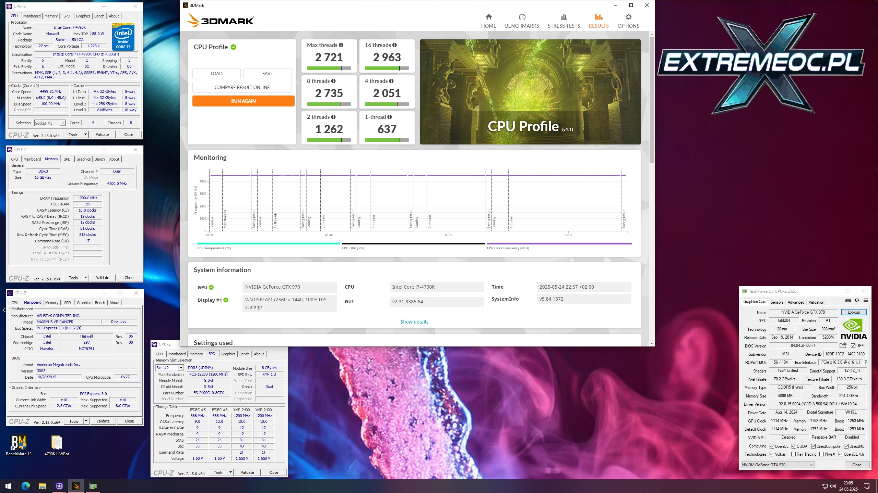Open the 3DMark OPTIONS gear
Image resolution: width=878 pixels, height=493 pixels.
(x=628, y=21)
